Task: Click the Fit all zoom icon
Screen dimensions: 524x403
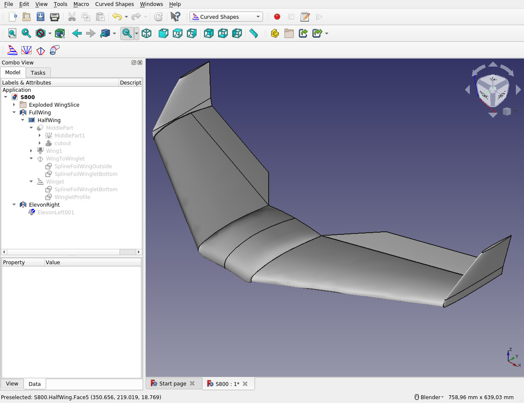Action: [12, 33]
